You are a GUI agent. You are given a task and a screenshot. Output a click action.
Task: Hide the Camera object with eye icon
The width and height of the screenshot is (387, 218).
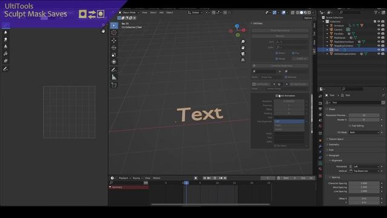pyautogui.click(x=379, y=30)
